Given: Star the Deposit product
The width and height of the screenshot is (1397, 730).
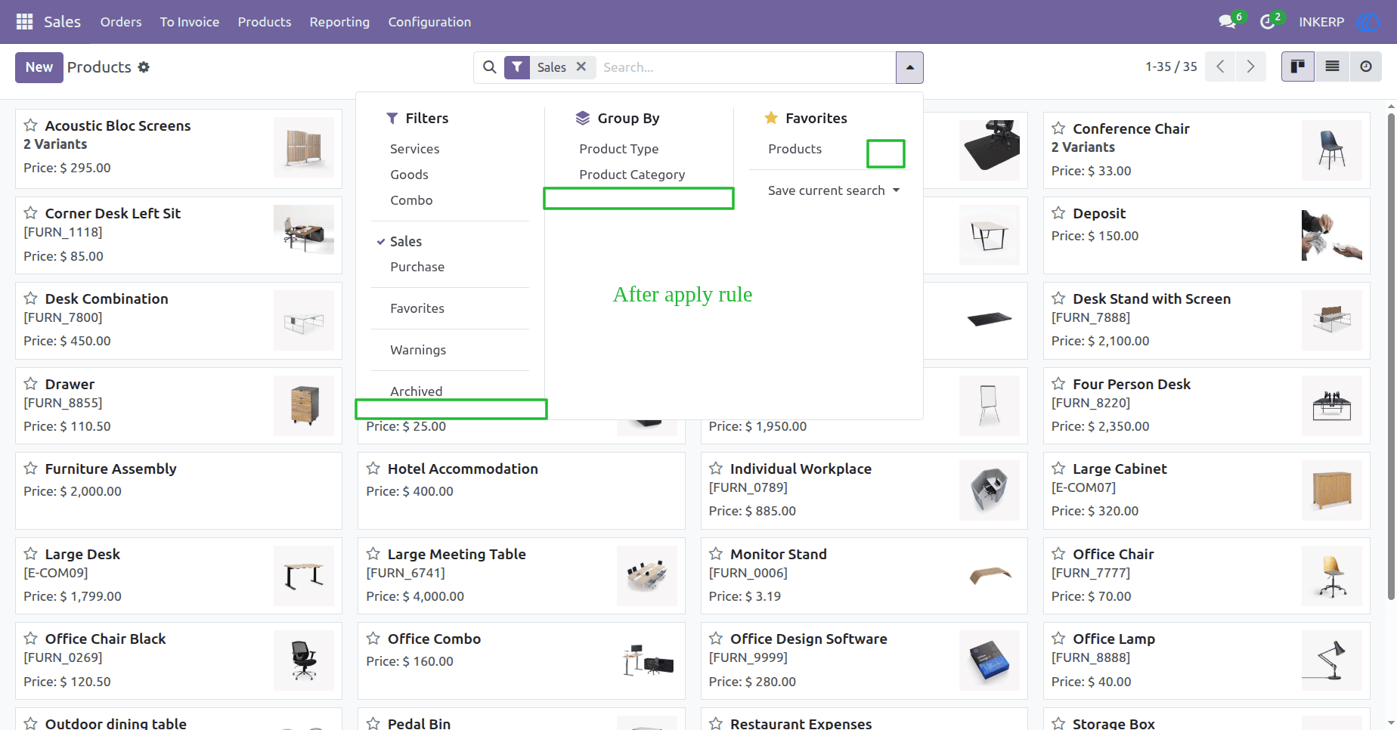Looking at the screenshot, I should 1058,213.
